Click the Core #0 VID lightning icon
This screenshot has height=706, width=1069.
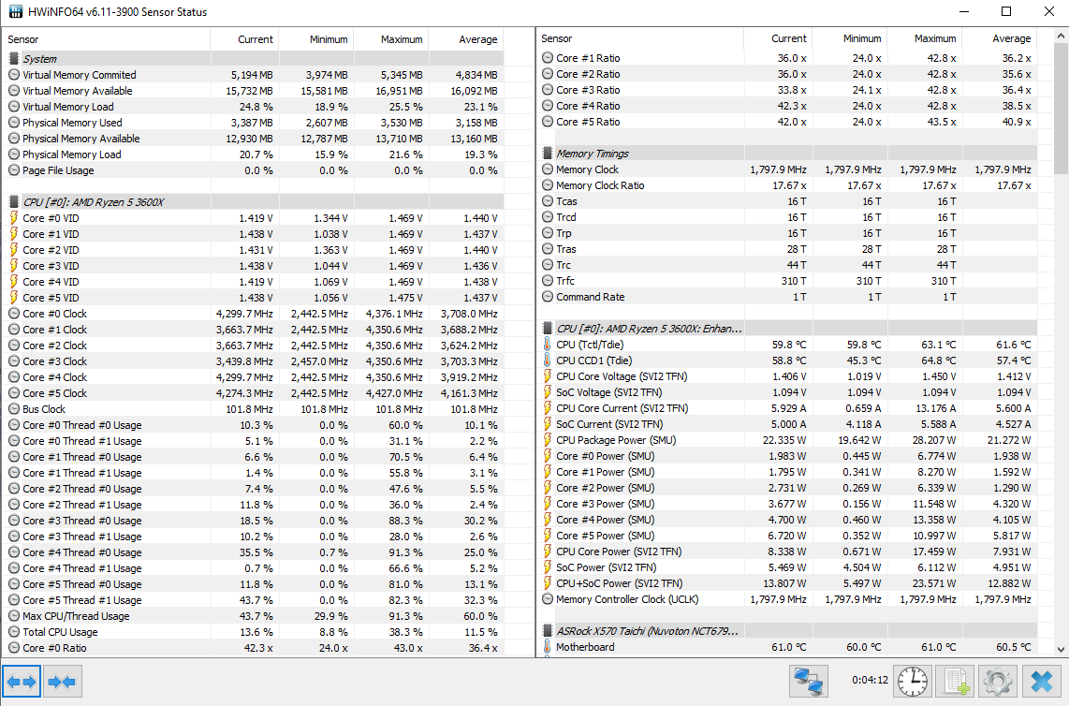pyautogui.click(x=14, y=217)
